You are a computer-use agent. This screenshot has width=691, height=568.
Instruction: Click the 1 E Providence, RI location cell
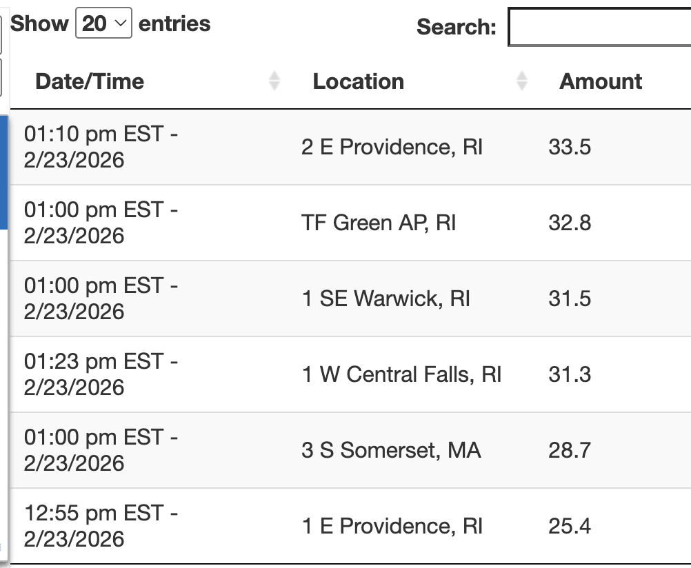(392, 526)
